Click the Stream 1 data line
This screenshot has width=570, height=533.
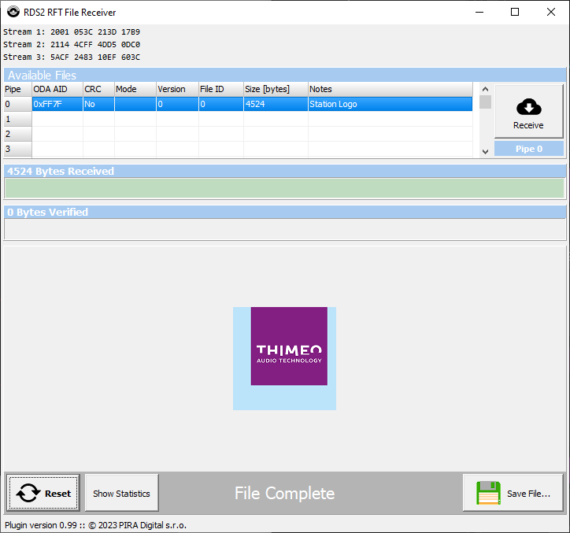click(72, 32)
